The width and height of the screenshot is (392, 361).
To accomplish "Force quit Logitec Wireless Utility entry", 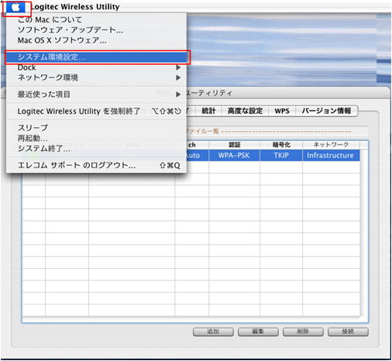I will tap(96, 112).
